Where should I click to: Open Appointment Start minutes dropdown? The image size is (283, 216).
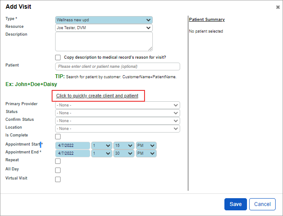124,146
